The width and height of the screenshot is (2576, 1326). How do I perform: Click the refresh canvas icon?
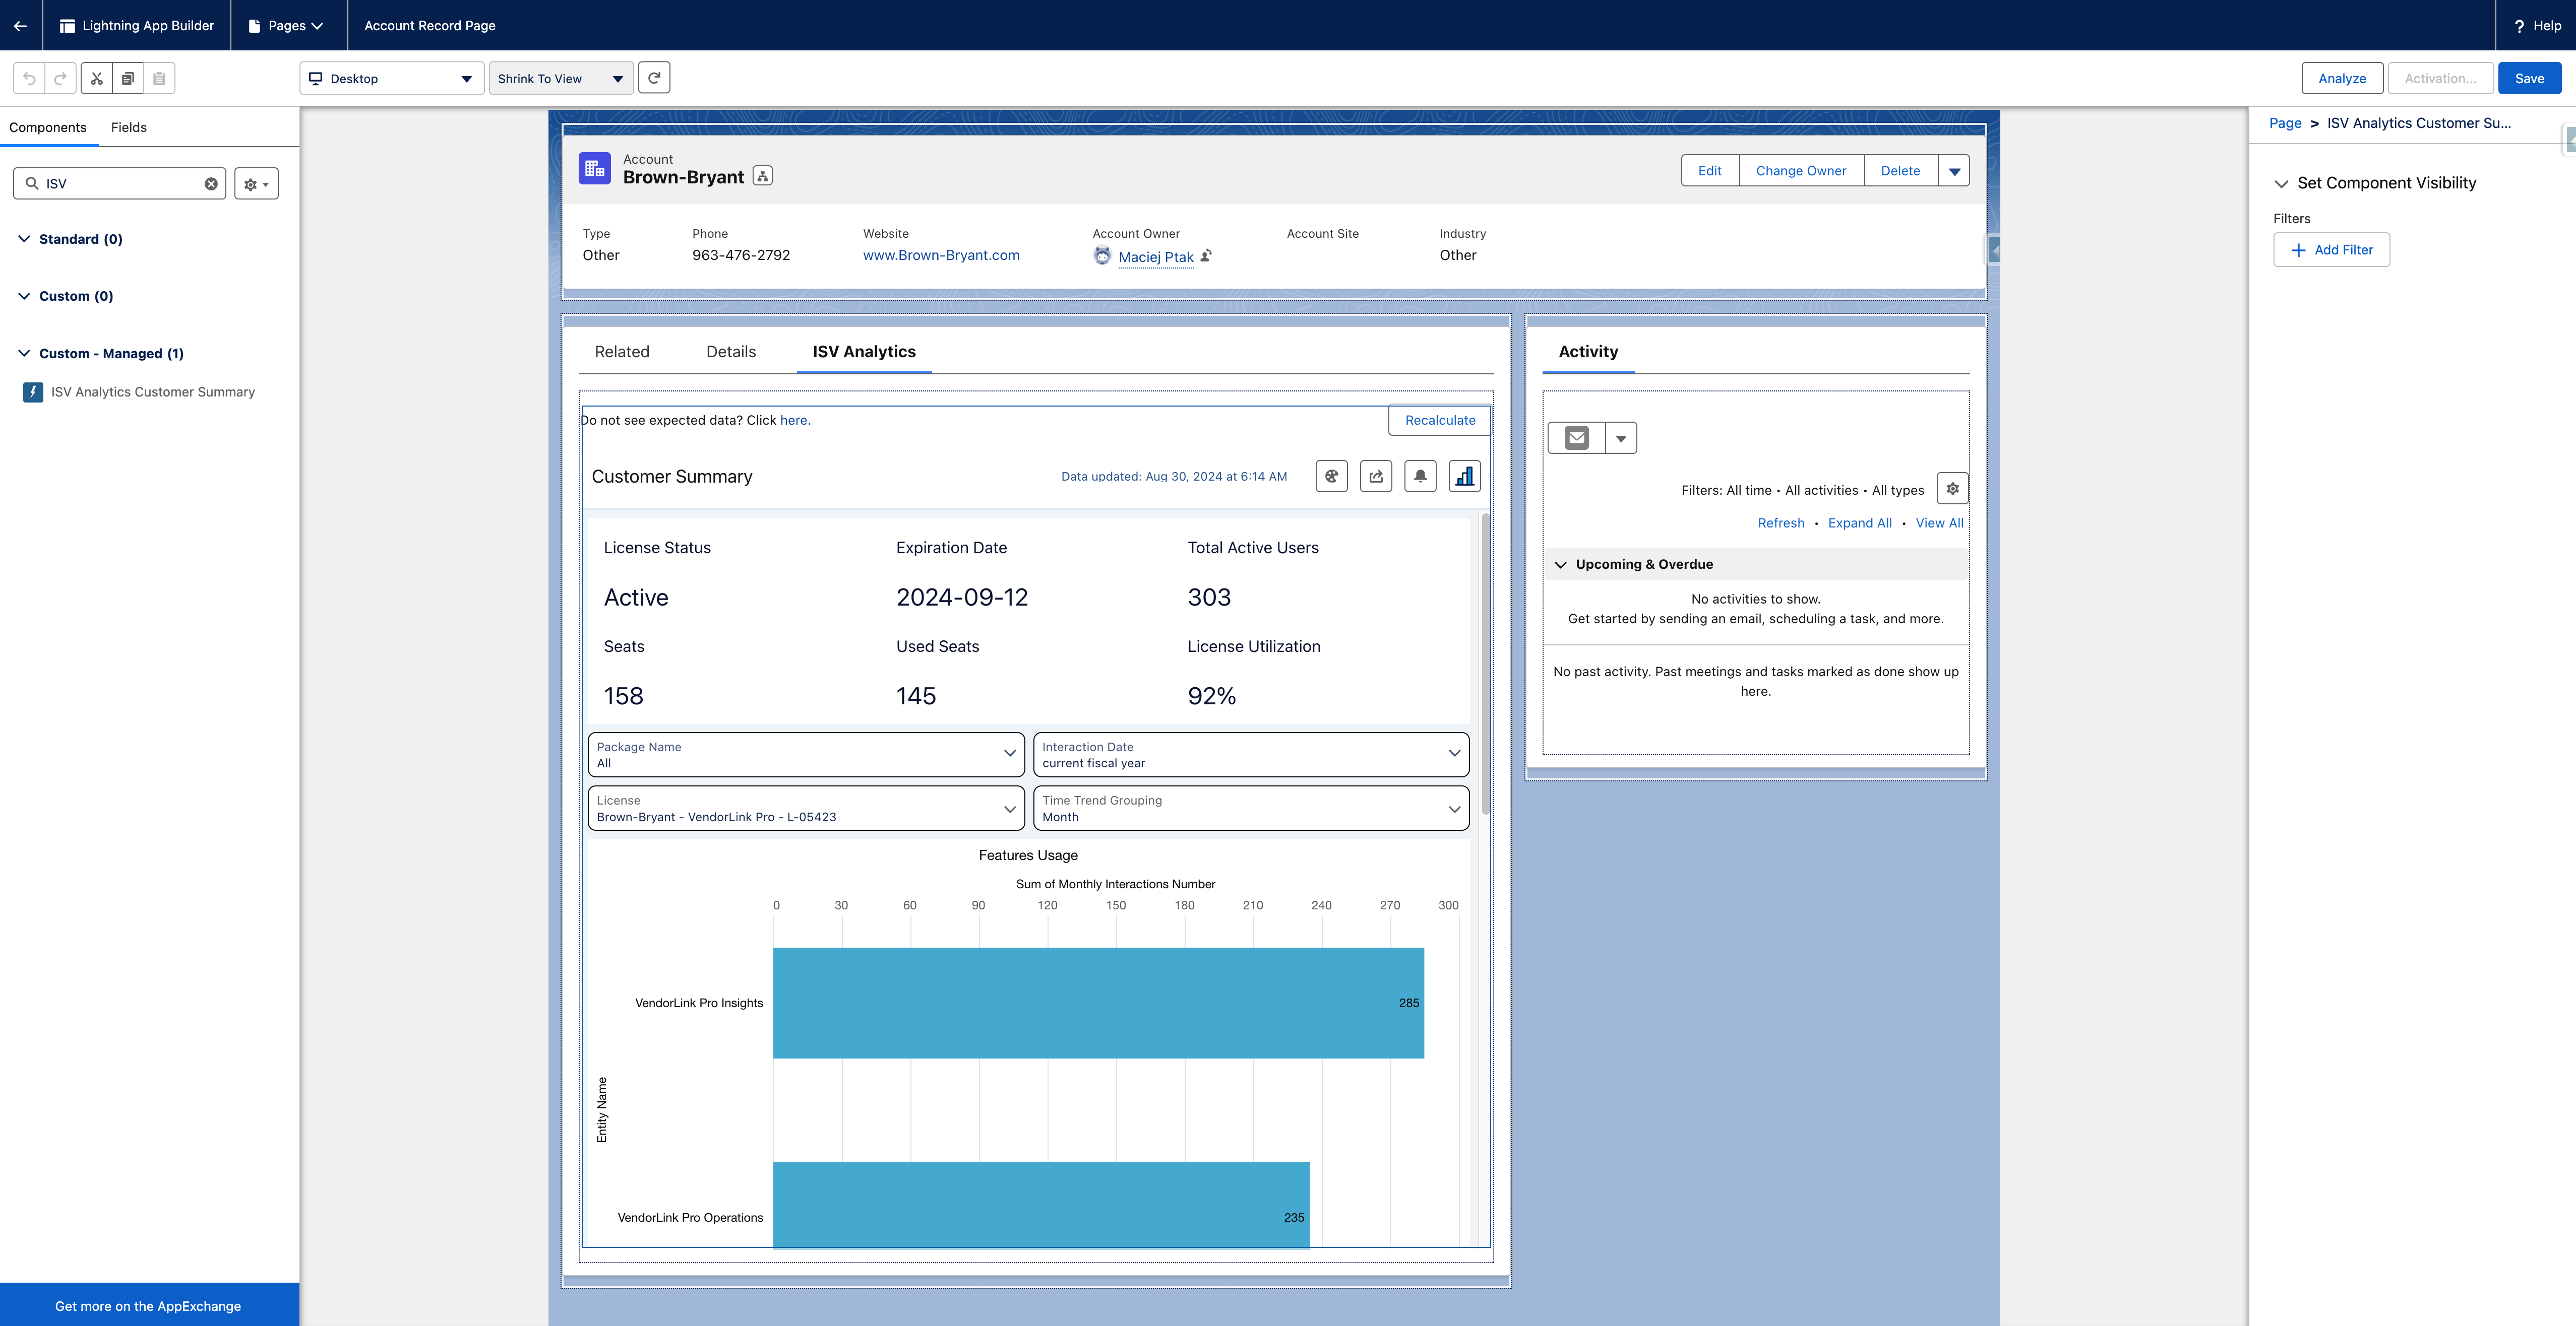point(654,78)
